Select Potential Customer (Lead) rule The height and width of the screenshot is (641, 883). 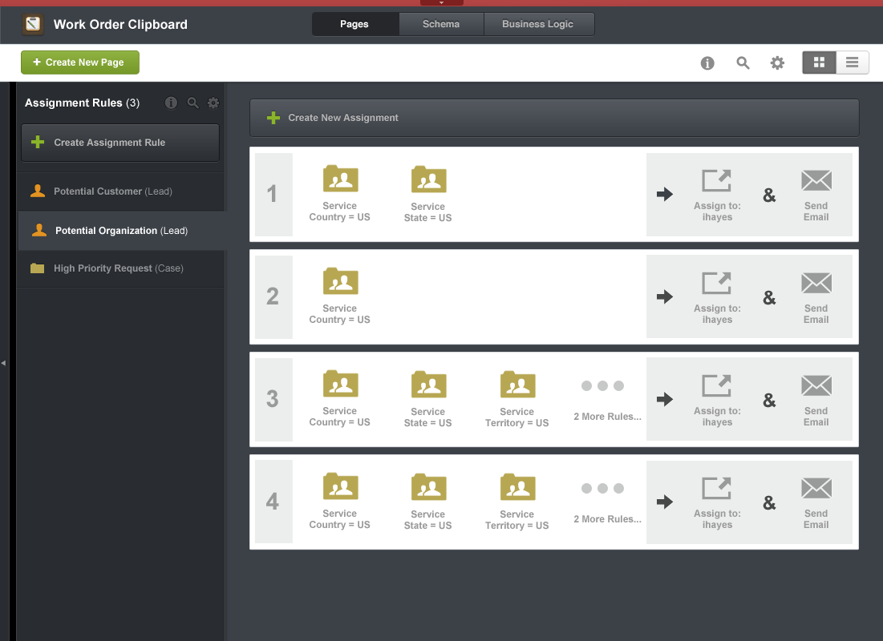121,191
